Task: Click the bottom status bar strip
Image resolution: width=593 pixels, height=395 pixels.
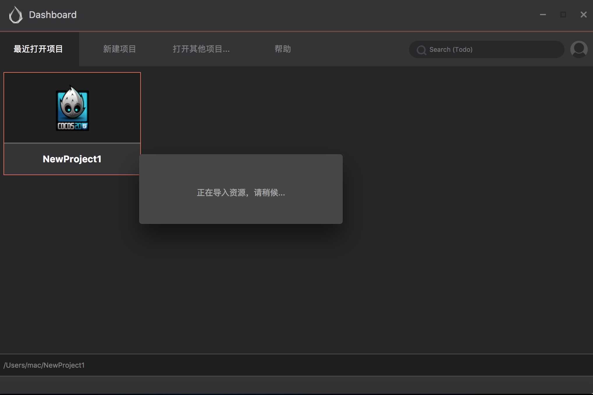Action: (296, 385)
